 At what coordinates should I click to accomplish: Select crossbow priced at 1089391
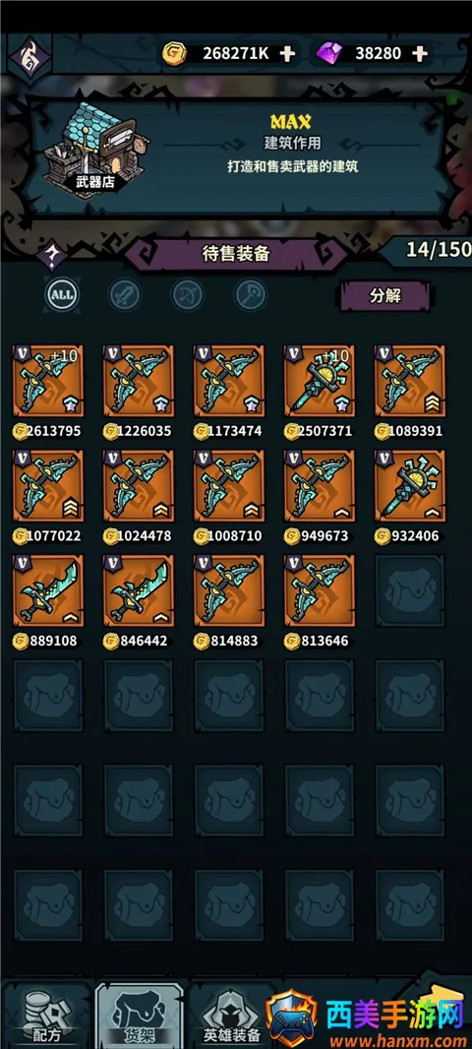click(x=410, y=381)
